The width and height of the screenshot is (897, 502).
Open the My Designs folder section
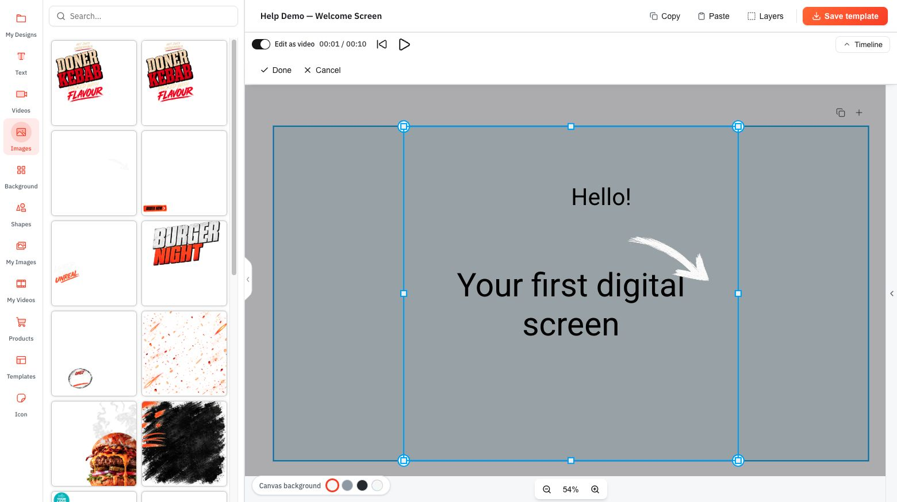point(21,25)
